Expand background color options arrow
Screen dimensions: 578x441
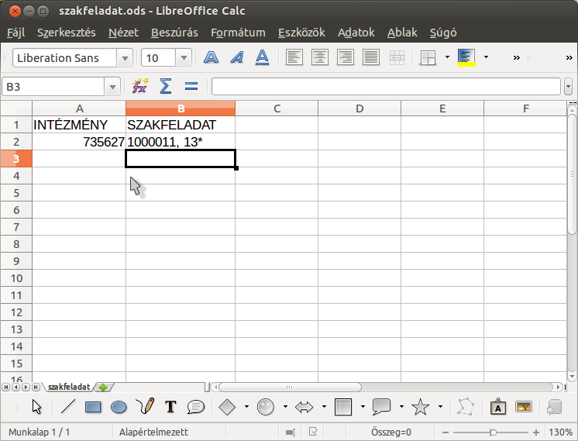point(486,57)
